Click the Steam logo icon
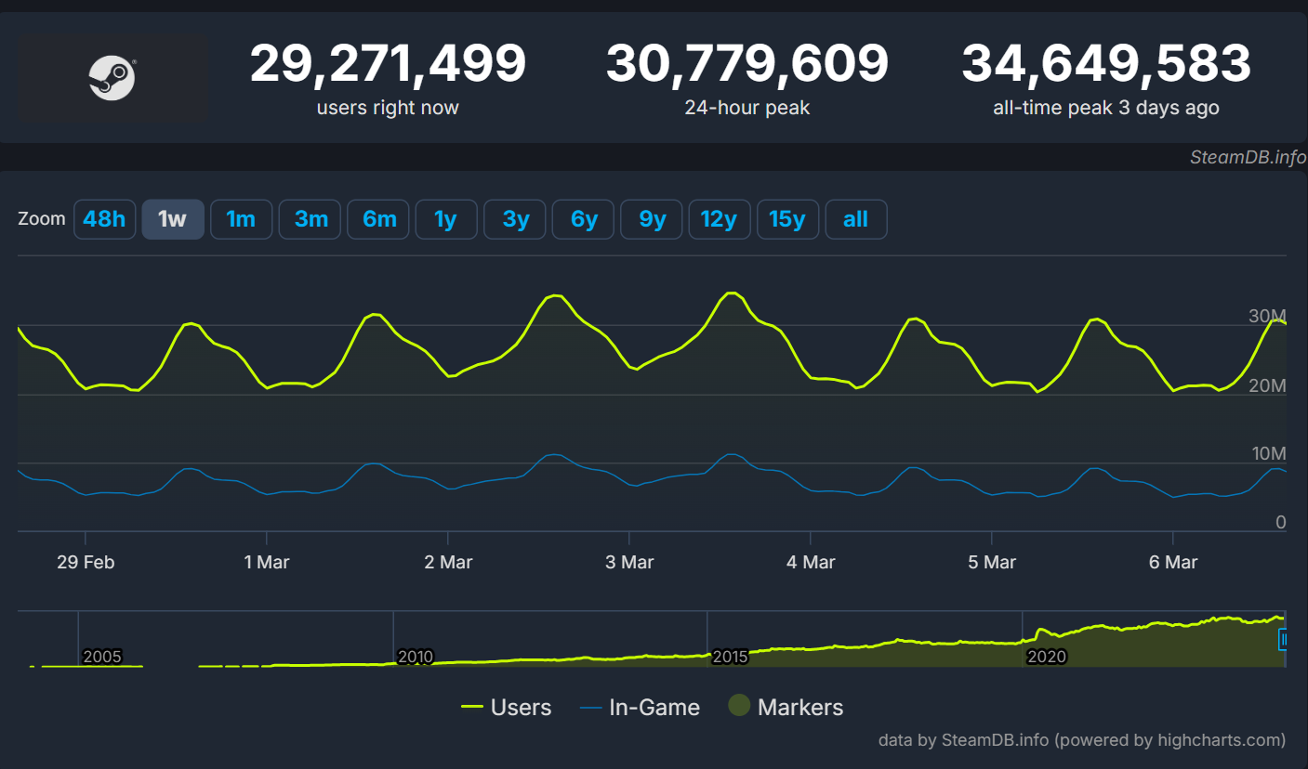This screenshot has height=769, width=1308. click(x=112, y=78)
